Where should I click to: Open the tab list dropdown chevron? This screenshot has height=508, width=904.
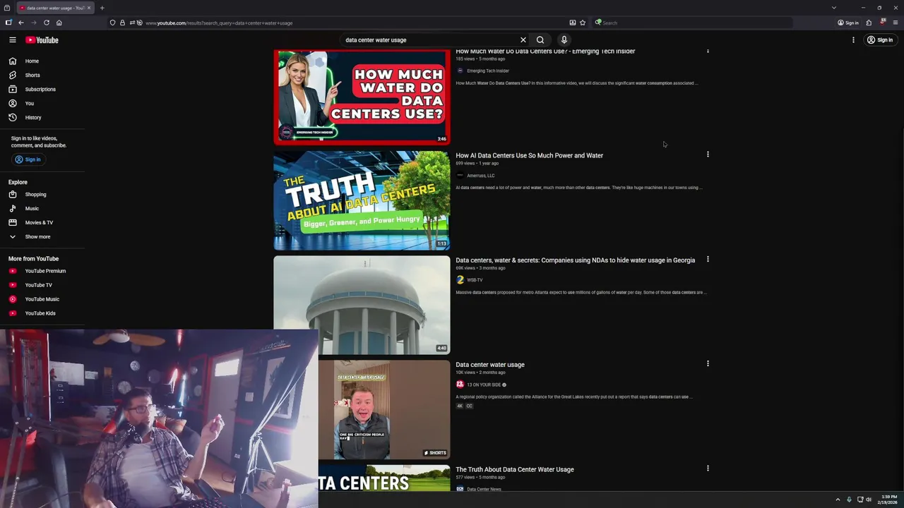[834, 8]
